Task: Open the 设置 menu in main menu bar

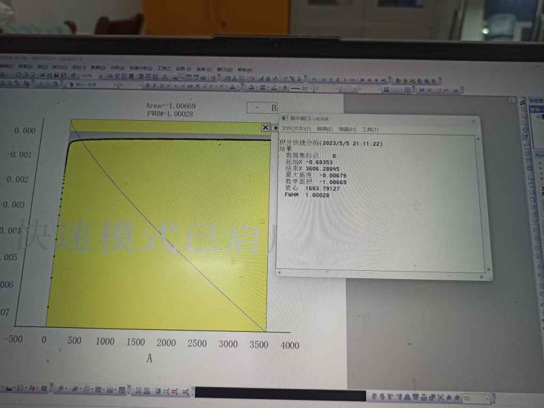Action: pyautogui.click(x=183, y=69)
